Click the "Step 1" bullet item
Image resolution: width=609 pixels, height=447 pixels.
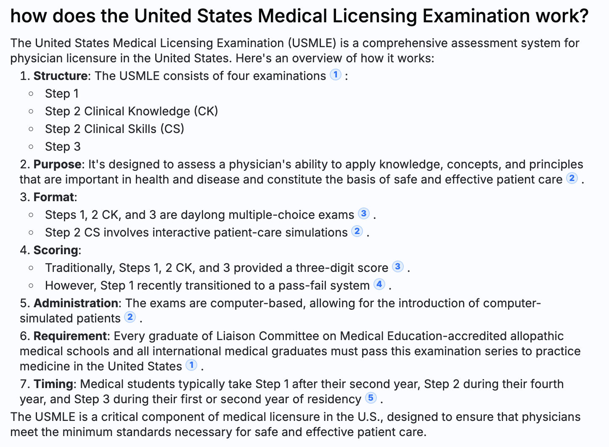[x=62, y=93]
